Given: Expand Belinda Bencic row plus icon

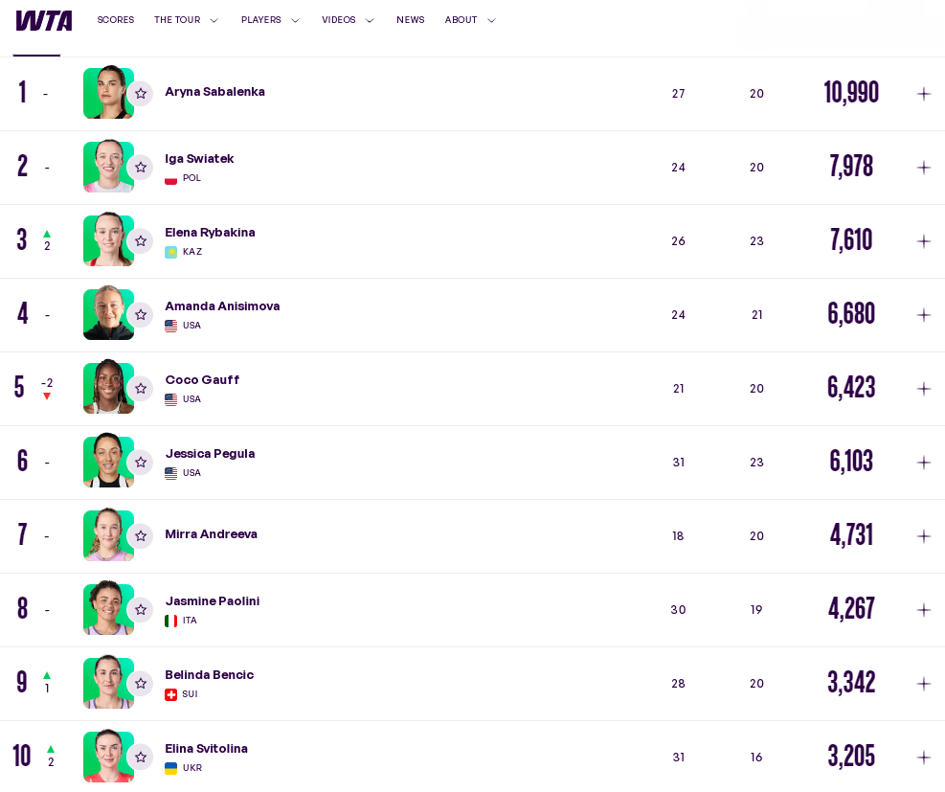Looking at the screenshot, I should pyautogui.click(x=923, y=684).
